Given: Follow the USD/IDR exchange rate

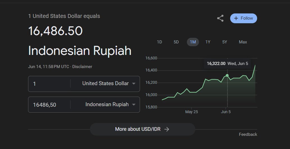Looking at the screenshot, I should click(243, 18).
